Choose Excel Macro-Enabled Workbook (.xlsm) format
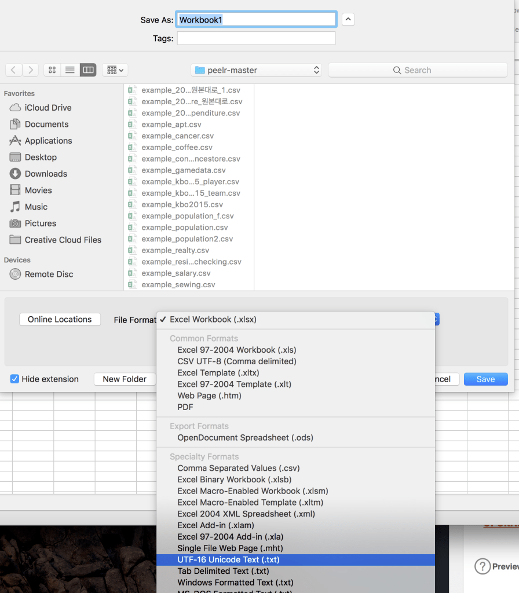 295,491
